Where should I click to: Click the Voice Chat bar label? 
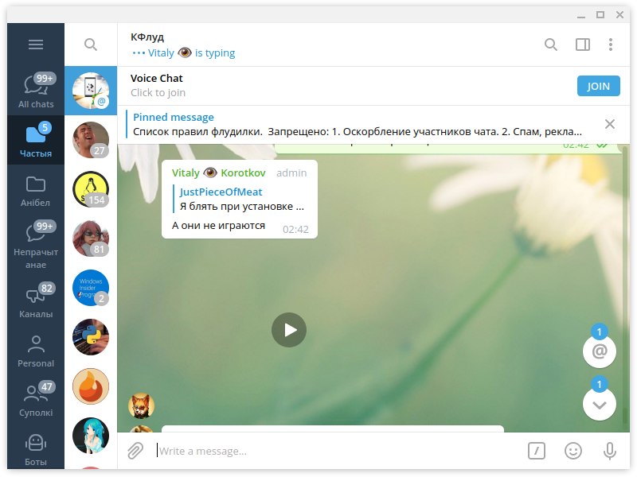156,78
